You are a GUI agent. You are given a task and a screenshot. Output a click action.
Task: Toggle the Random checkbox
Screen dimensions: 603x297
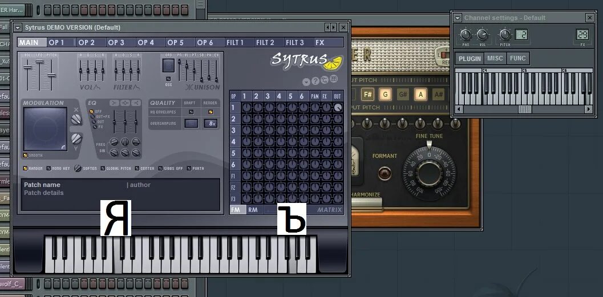pos(25,168)
